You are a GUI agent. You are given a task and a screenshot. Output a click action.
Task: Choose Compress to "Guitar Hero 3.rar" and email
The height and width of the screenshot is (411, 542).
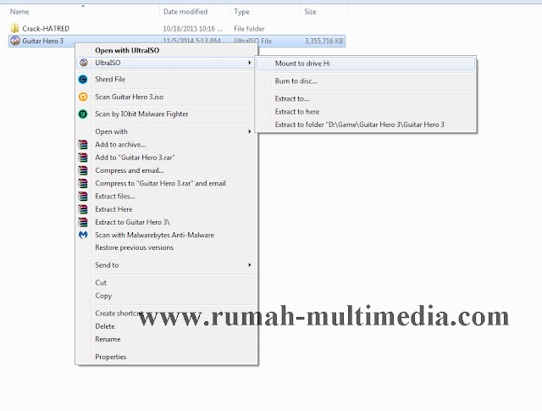pos(160,183)
